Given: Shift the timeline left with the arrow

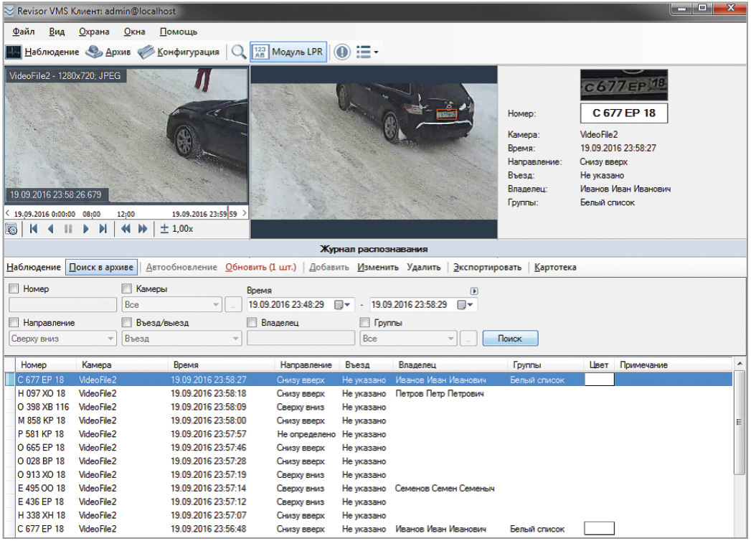Looking at the screenshot, I should (x=7, y=213).
